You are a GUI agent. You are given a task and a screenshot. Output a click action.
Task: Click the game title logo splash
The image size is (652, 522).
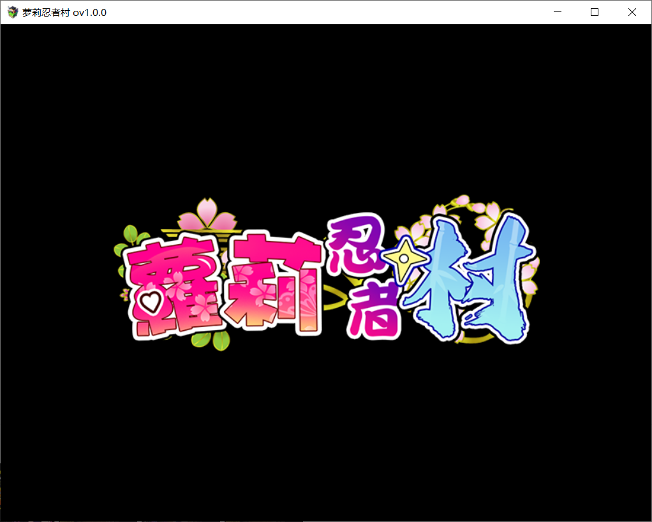click(326, 273)
